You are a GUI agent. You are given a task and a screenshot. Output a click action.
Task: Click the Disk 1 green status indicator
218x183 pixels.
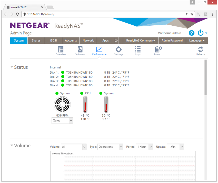click(x=63, y=72)
